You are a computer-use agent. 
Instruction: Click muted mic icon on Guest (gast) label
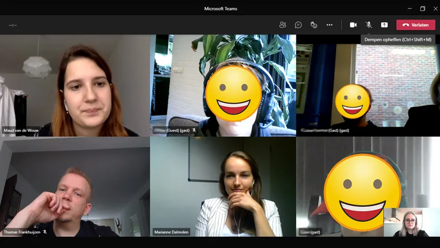194,130
